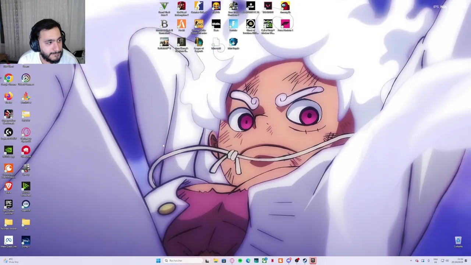Select the Skate desktop shortcut
The width and height of the screenshot is (471, 265).
(216, 26)
